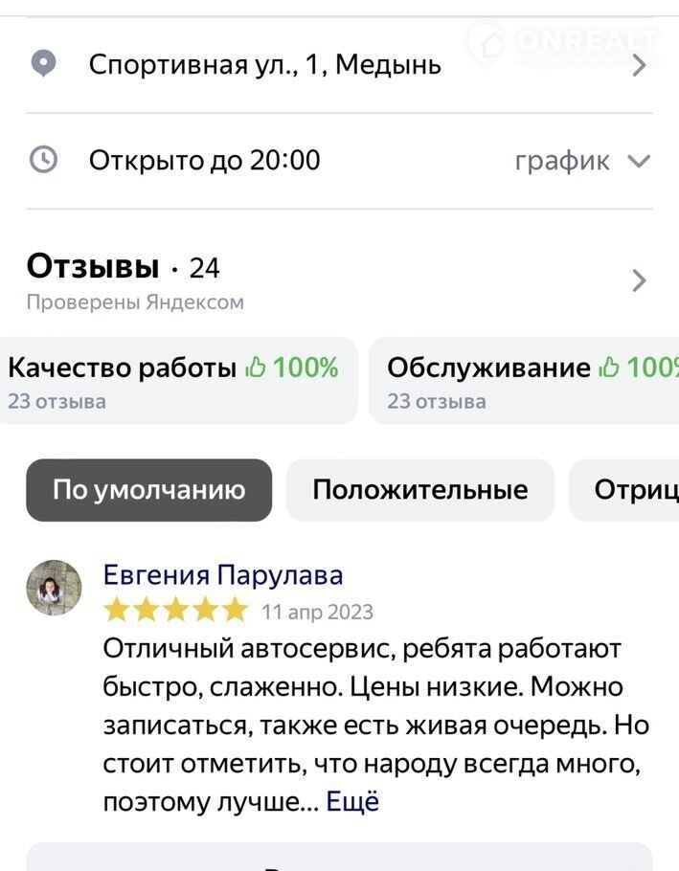Viewport: 679px width, 871px height.
Task: Expand review text with Ещё link
Action: click(x=352, y=801)
